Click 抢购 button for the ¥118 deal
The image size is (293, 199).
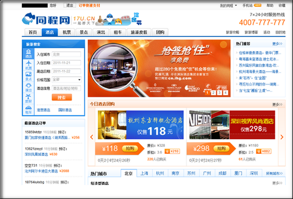pos(130,148)
